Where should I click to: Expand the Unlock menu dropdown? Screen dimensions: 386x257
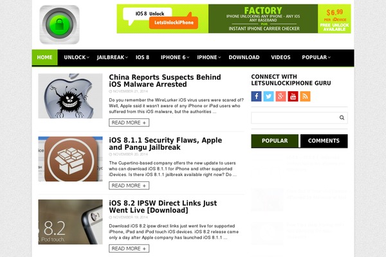click(77, 57)
